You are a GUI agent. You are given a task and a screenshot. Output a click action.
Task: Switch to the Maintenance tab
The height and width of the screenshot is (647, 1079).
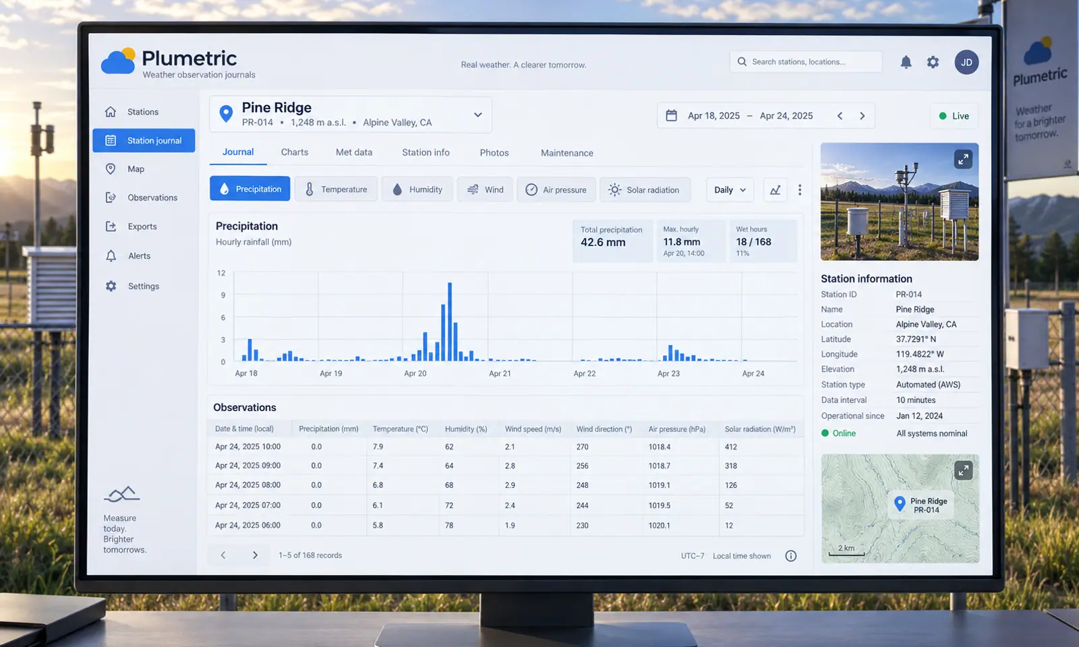(x=567, y=153)
